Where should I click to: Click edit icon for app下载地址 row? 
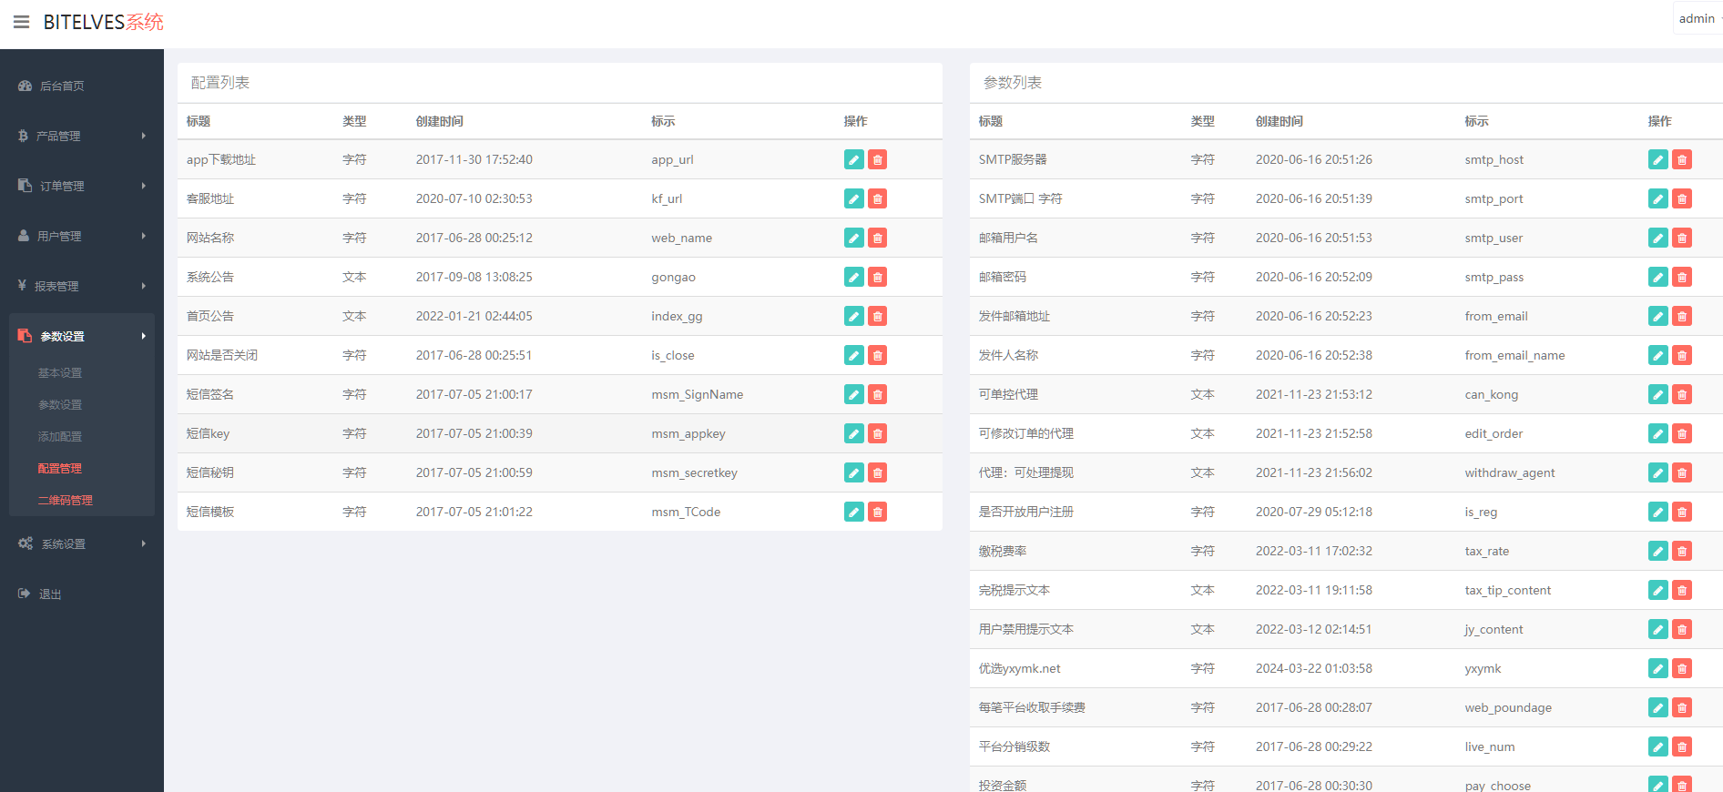coord(853,159)
